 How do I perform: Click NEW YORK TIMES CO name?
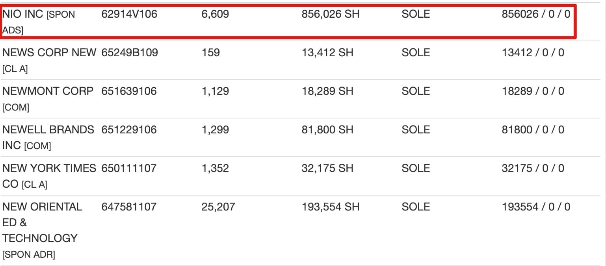[49, 168]
